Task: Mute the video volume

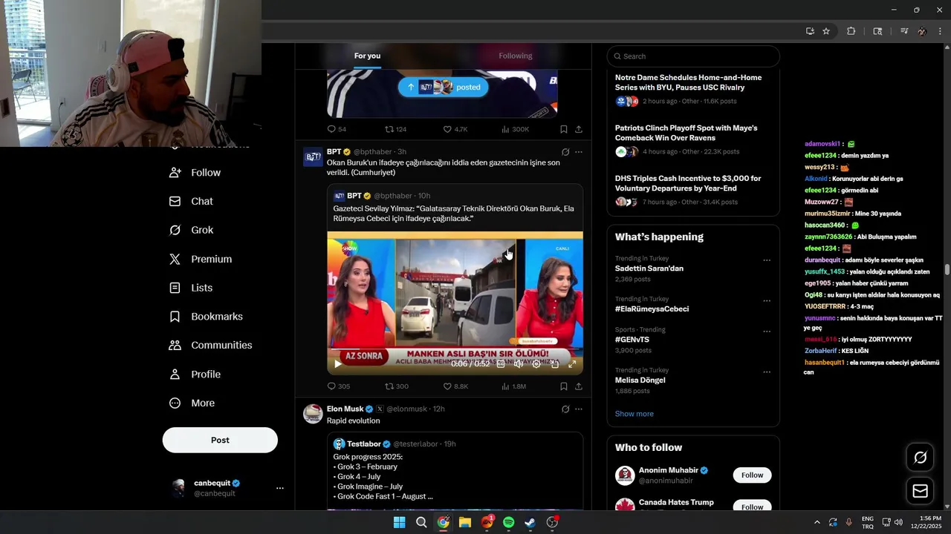Action: point(519,364)
